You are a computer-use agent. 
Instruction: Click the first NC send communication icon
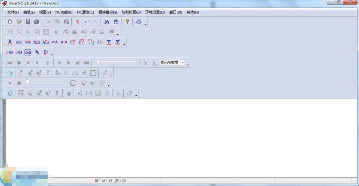tap(10, 52)
